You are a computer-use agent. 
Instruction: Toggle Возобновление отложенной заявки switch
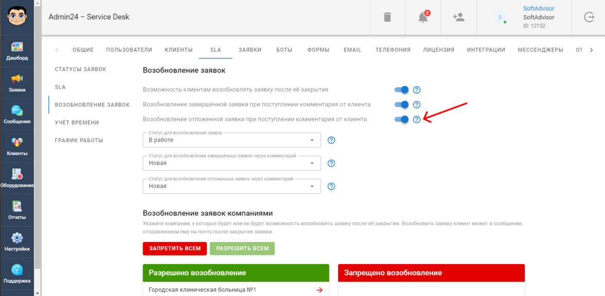pyautogui.click(x=402, y=119)
